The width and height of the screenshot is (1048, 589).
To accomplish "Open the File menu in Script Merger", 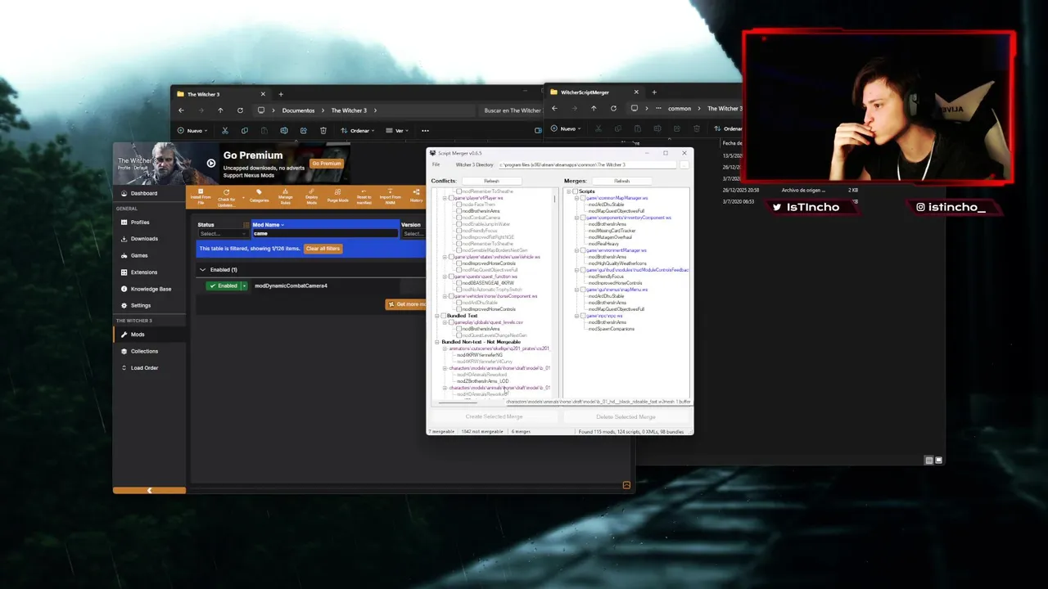I will (436, 164).
